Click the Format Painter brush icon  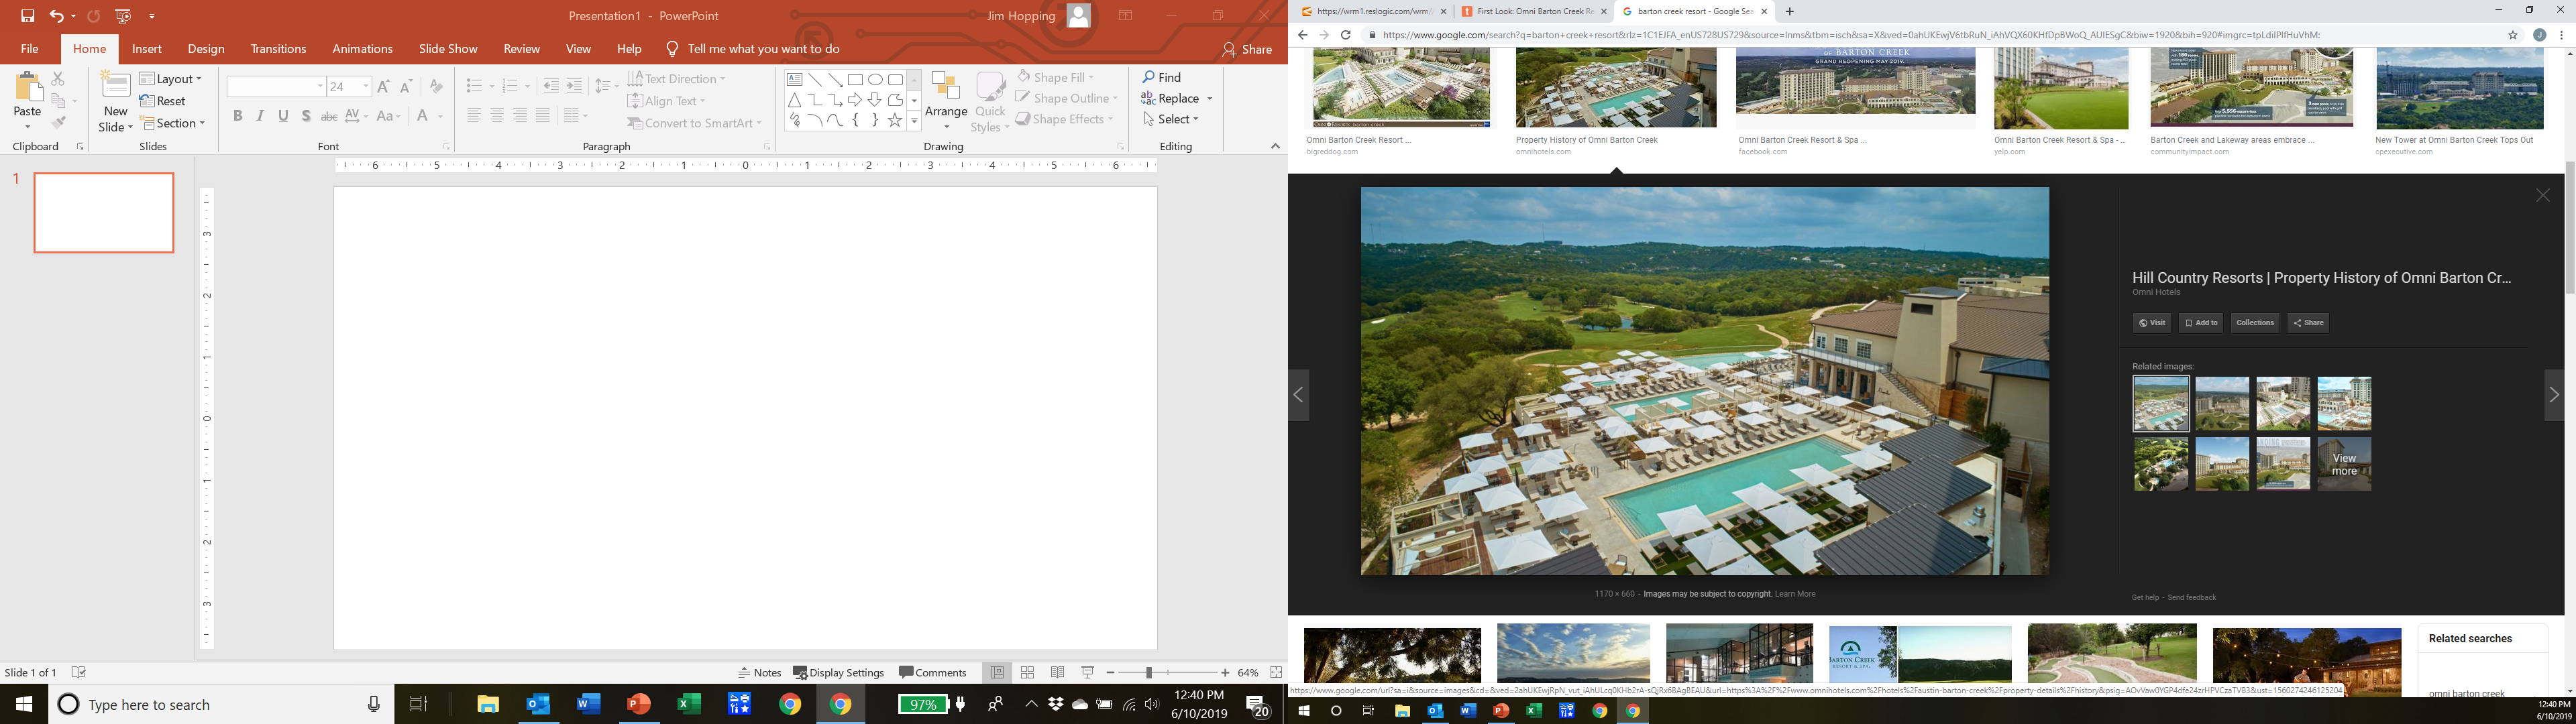click(x=58, y=123)
